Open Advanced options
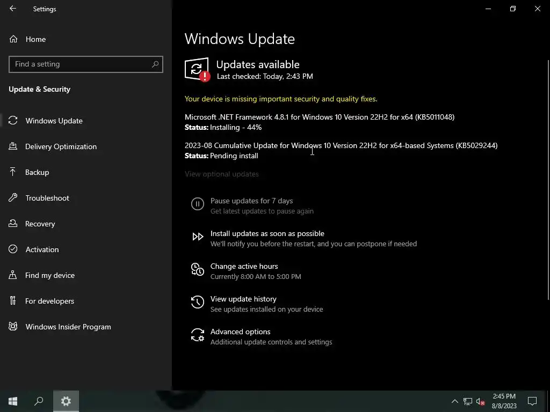550x412 pixels. coord(240,332)
